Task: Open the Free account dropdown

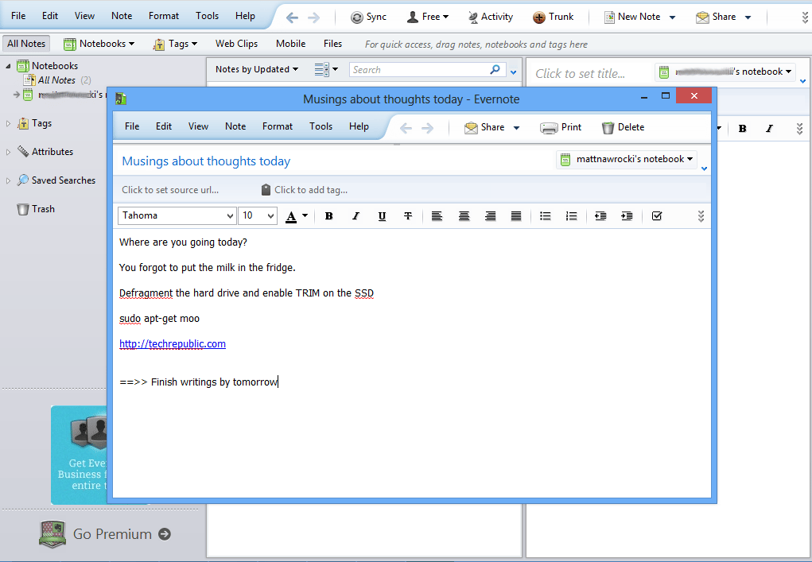Action: point(428,17)
